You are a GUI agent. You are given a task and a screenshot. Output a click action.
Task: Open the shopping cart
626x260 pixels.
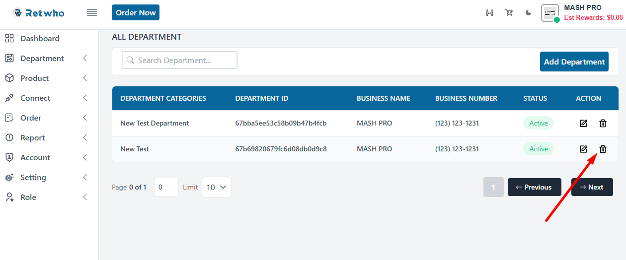point(509,13)
